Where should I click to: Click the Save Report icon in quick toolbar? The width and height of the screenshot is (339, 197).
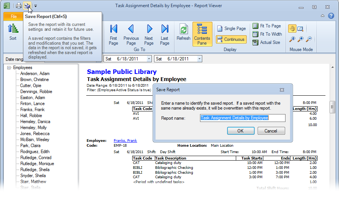(27, 6)
